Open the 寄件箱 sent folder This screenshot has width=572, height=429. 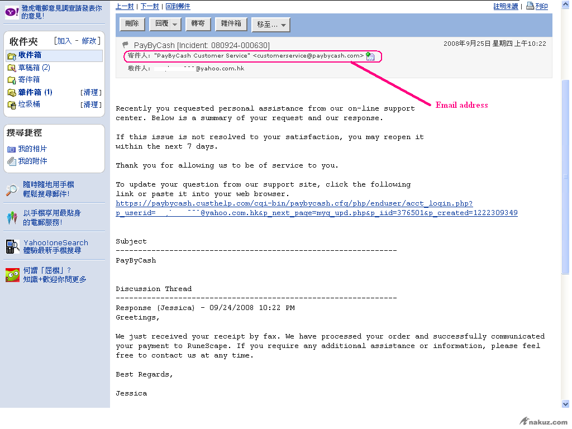coord(29,79)
